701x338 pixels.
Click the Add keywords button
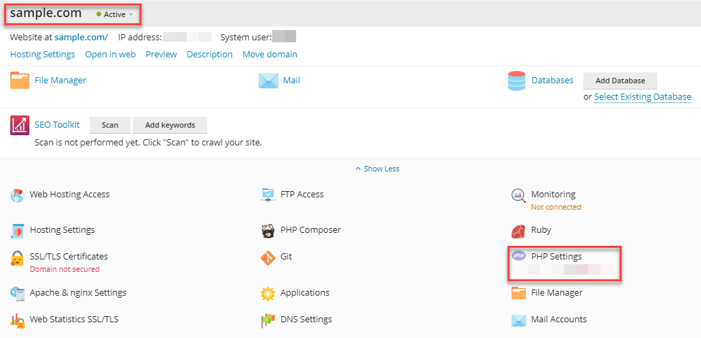coord(170,125)
